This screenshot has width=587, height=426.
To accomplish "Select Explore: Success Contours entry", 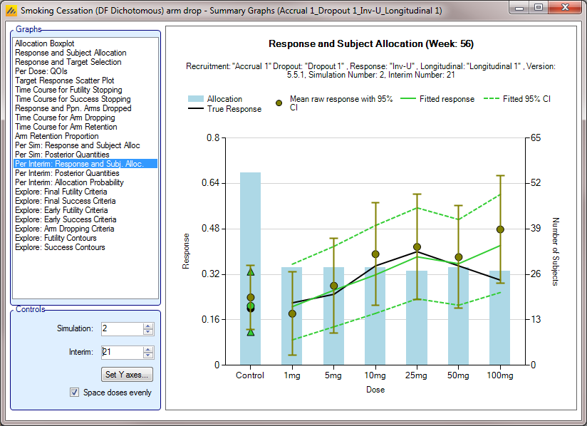I will coord(60,247).
